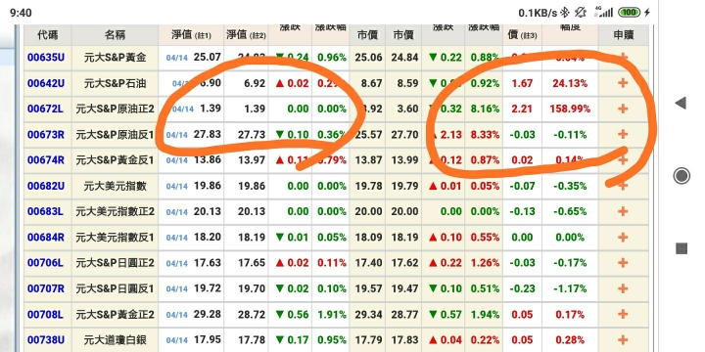Tap the plus icon for 00707R row

click(623, 288)
